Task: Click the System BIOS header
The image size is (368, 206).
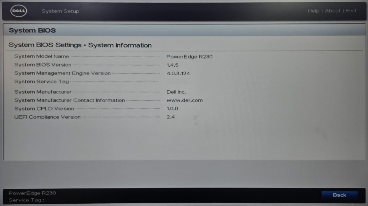Action: point(32,30)
